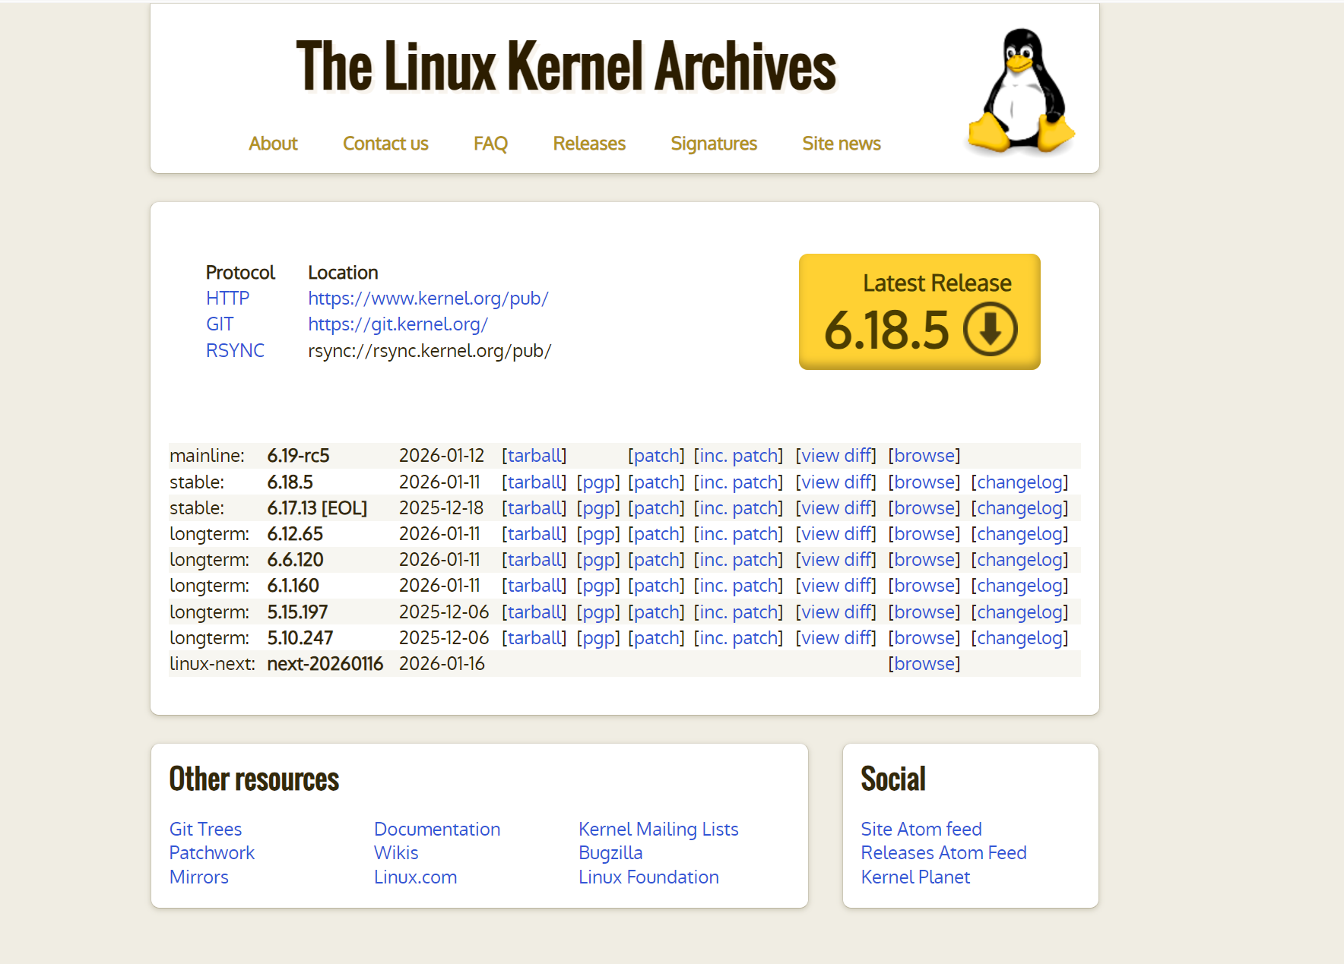Viewport: 1344px width, 964px height.
Task: Click the download arrow on Latest Release button
Action: click(991, 330)
